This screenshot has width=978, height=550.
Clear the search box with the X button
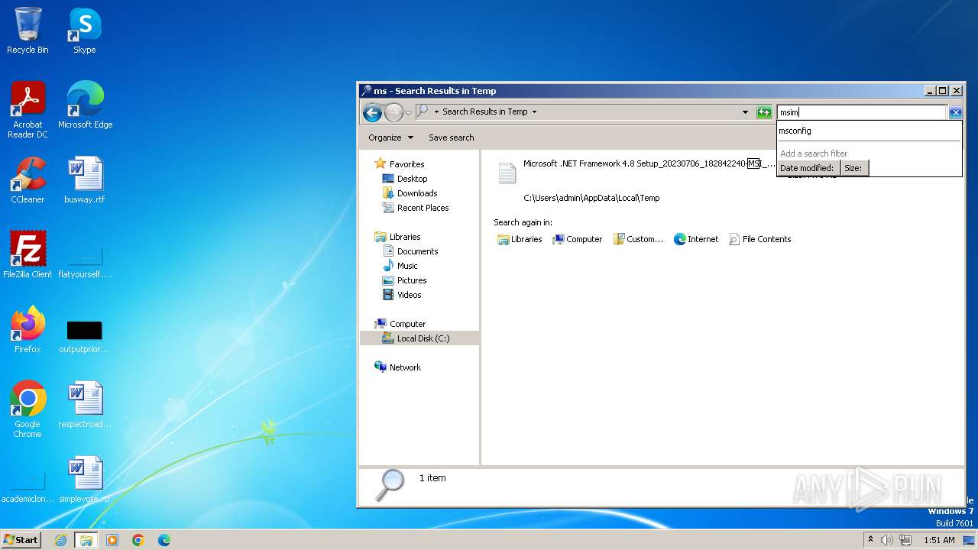(x=955, y=112)
